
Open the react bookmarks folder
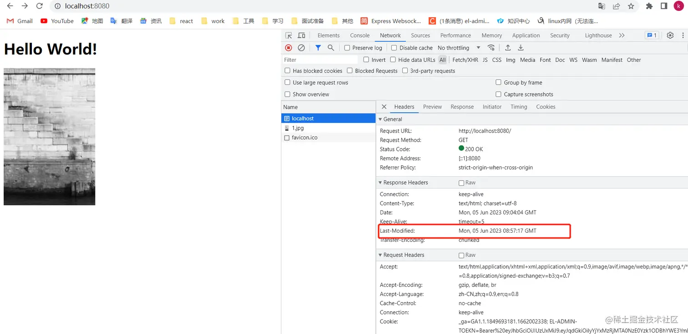click(x=181, y=21)
